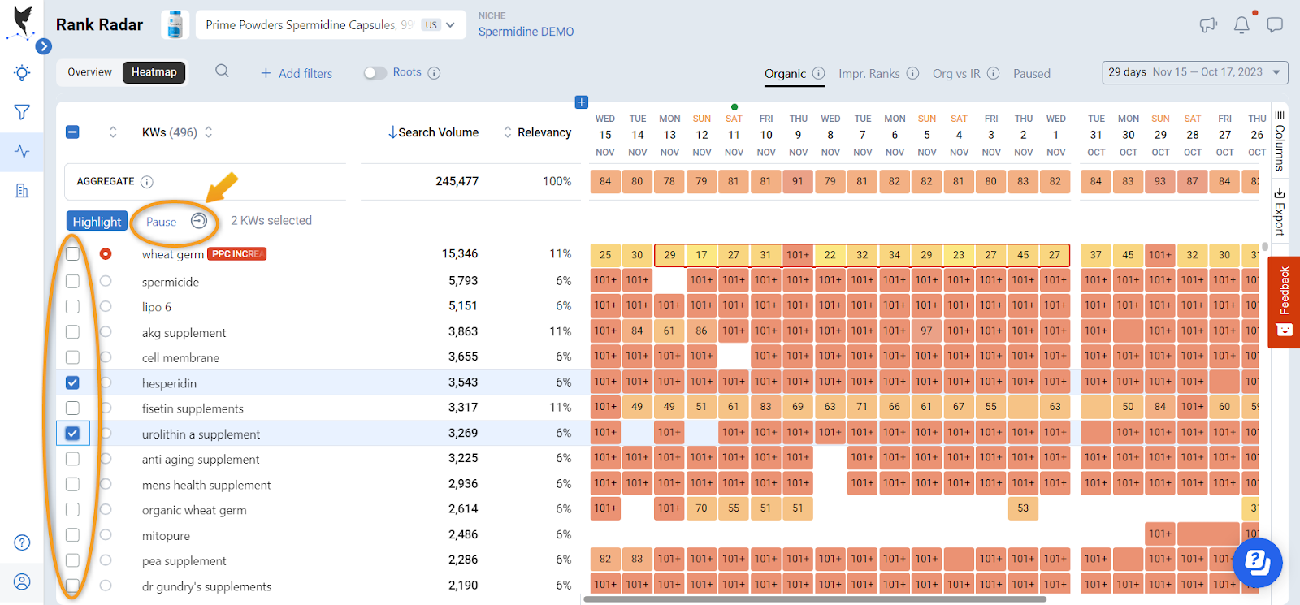Sort by Relevancy column
1300x605 pixels.
(x=537, y=132)
